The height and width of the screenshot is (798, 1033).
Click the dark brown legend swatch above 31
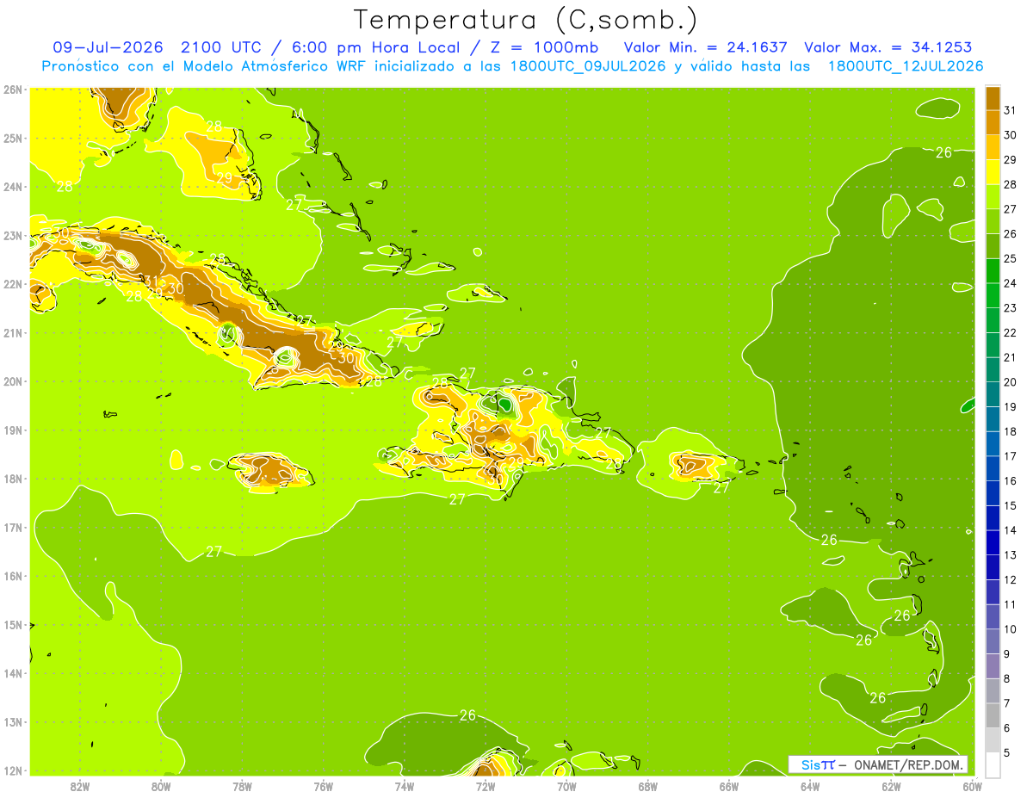click(993, 98)
